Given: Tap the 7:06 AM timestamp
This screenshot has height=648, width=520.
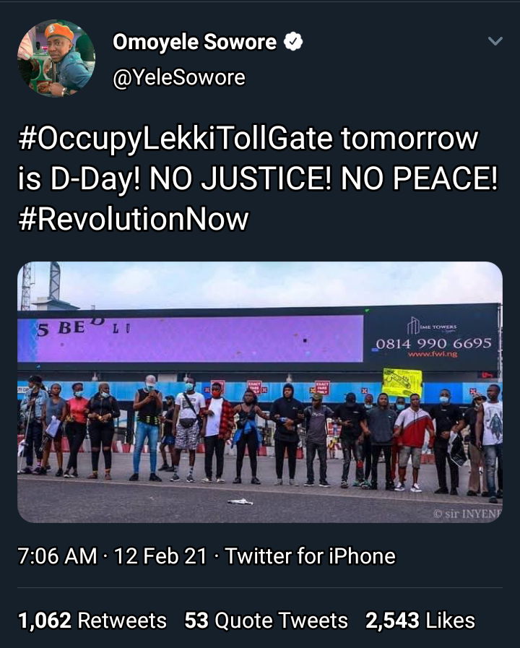Looking at the screenshot, I should click(57, 556).
